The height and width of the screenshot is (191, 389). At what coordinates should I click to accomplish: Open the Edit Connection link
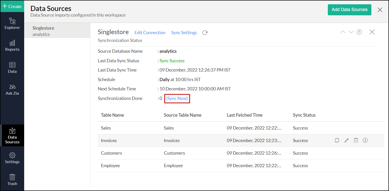tap(150, 33)
